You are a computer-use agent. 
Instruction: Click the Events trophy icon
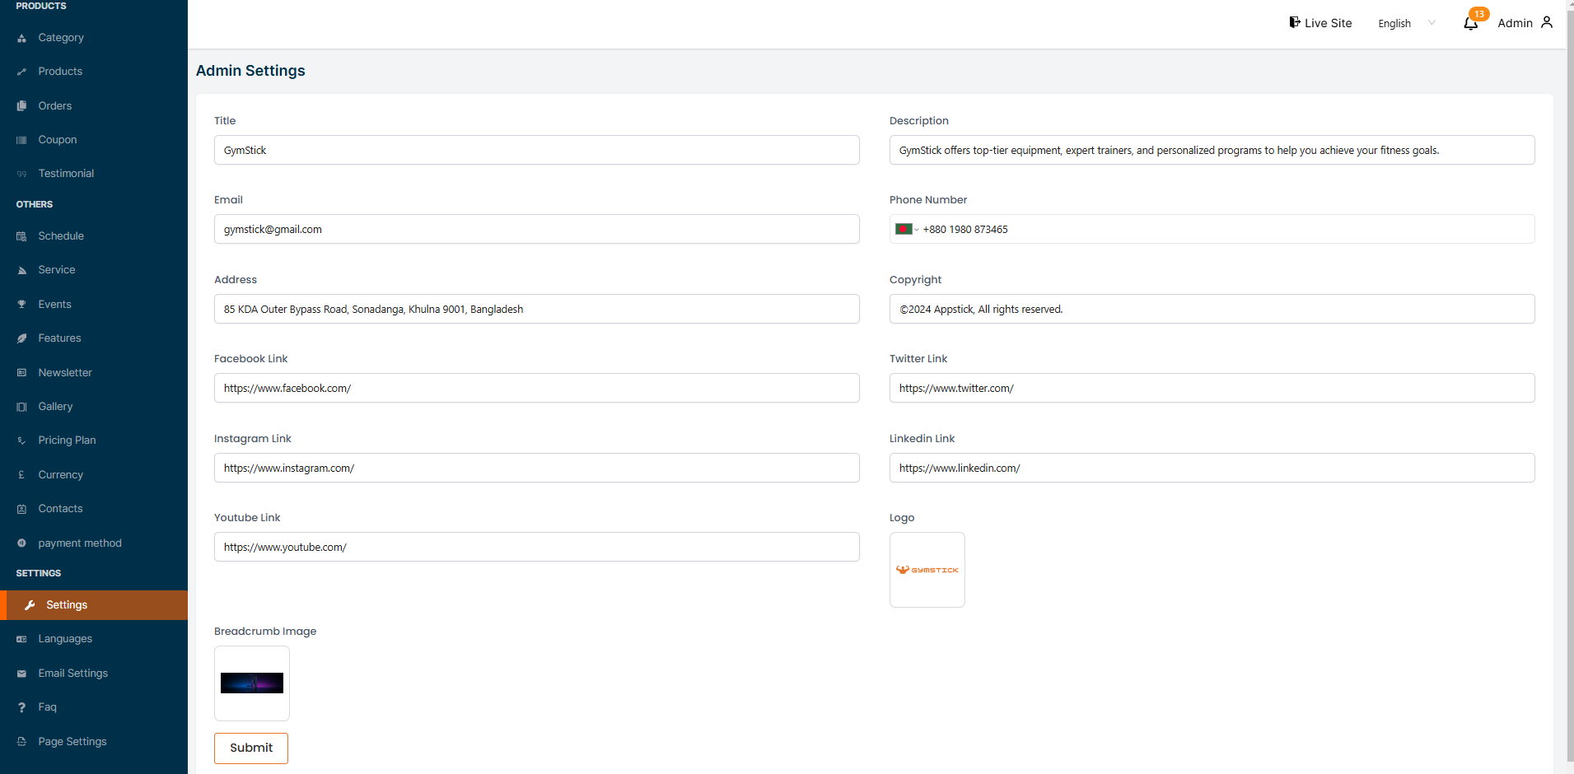(x=21, y=305)
